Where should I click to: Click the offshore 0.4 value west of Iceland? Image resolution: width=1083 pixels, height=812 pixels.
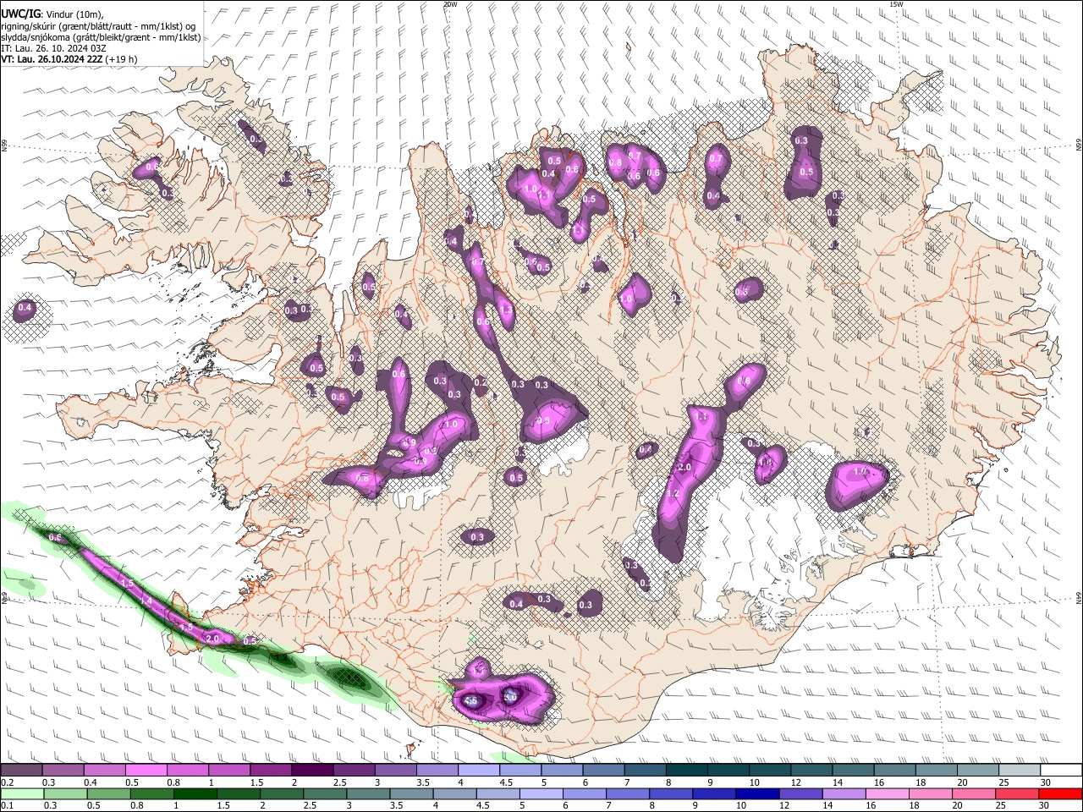[x=25, y=307]
